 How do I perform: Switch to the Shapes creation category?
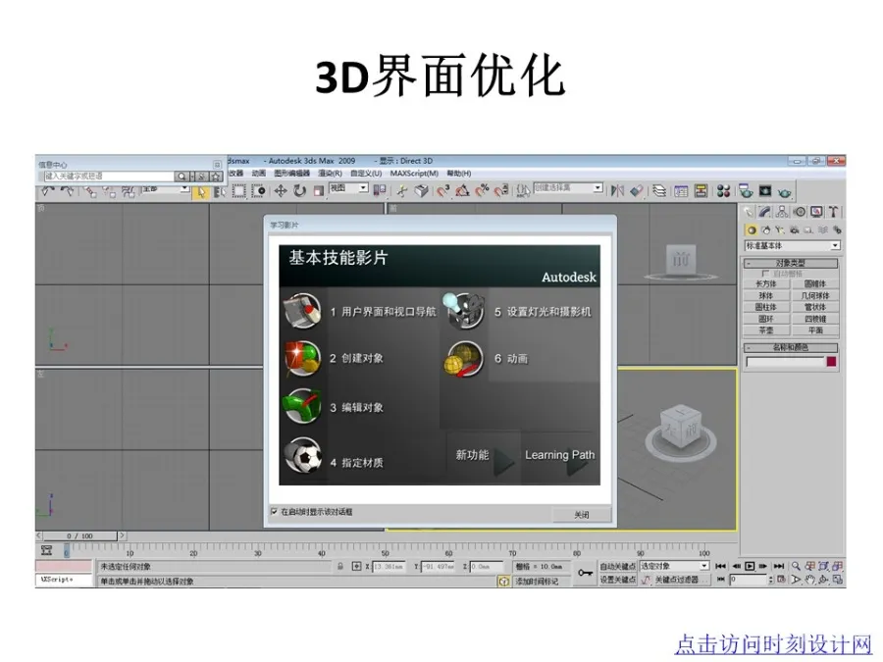click(x=765, y=229)
